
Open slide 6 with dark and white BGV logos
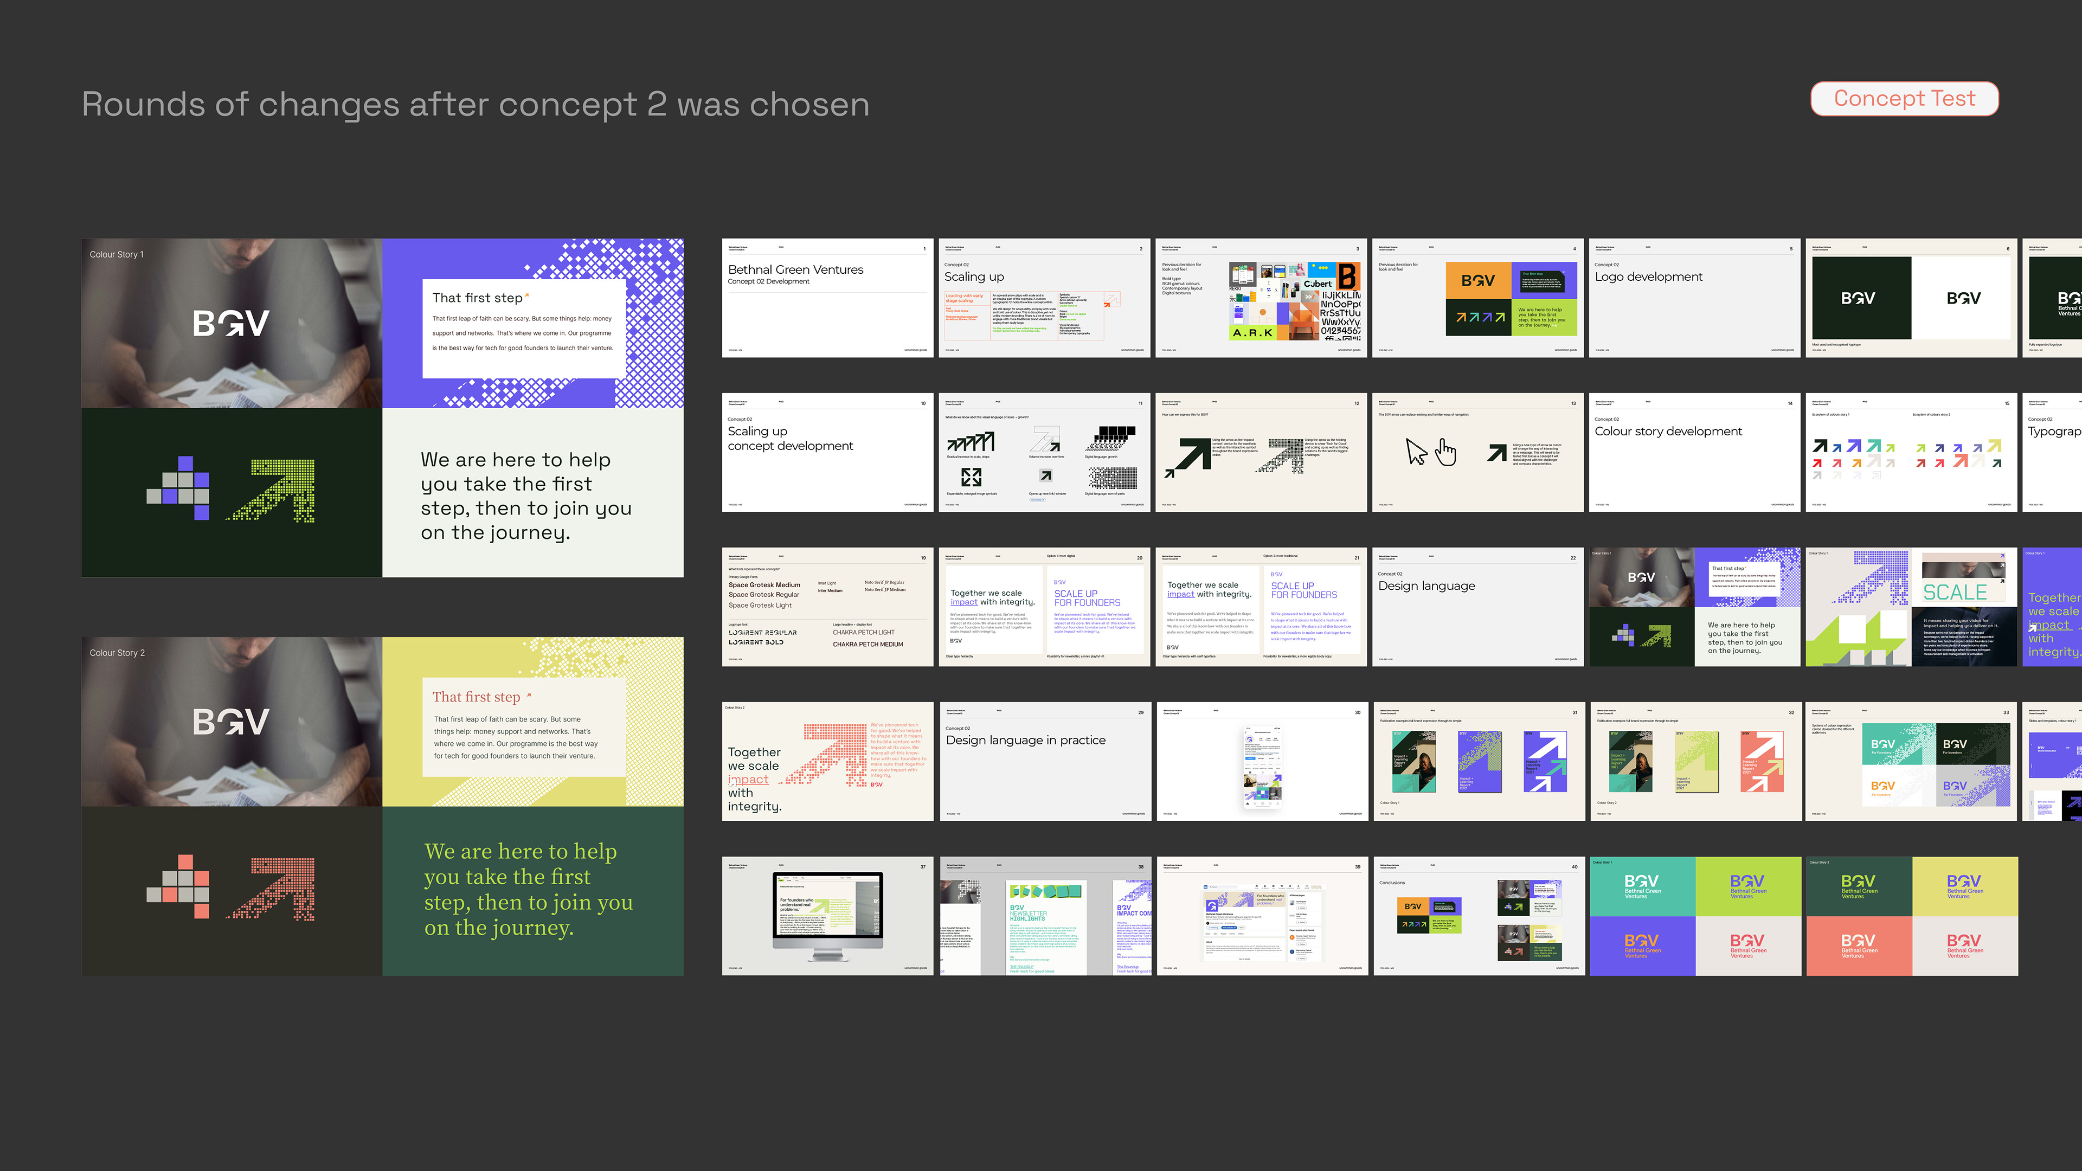point(1911,298)
